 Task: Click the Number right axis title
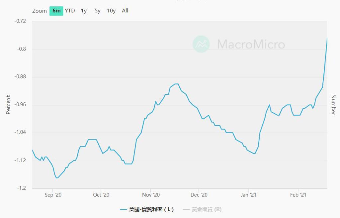tap(333, 105)
